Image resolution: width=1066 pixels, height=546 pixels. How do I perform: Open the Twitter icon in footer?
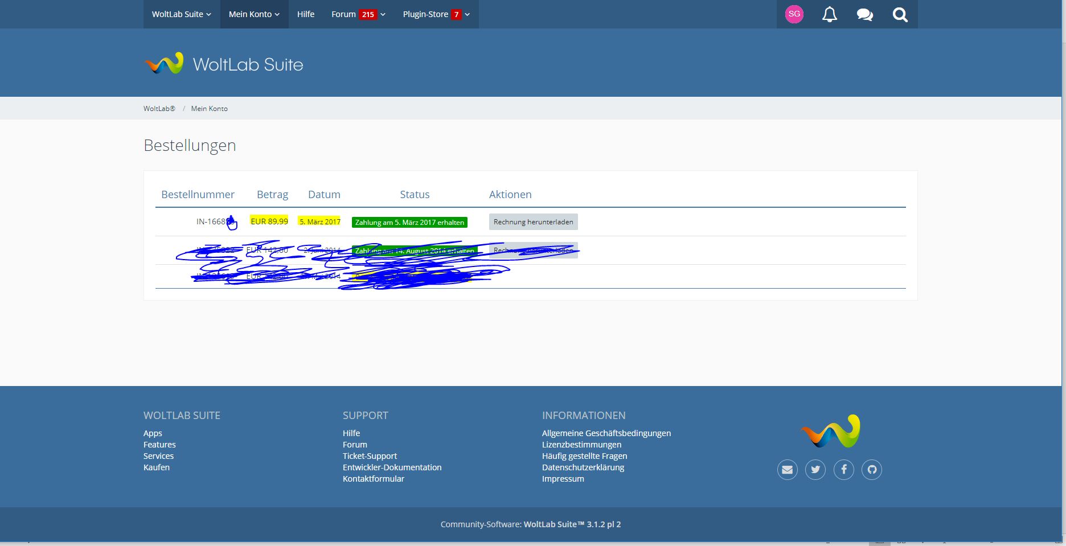815,470
